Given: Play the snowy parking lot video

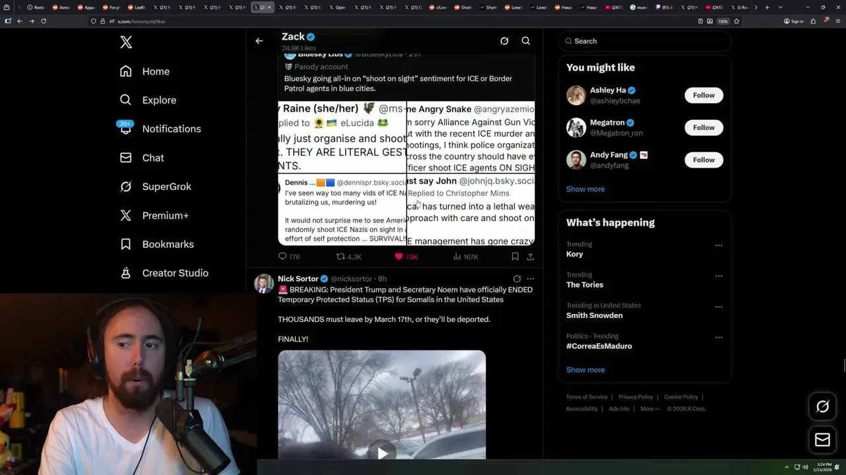Looking at the screenshot, I should (382, 453).
